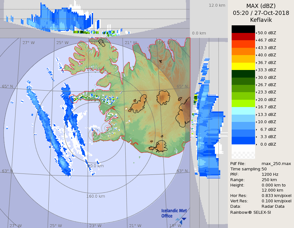The image size is (294, 228).
Task: Click the arrow marker beside 20.0 dBZ
Action: point(256,100)
